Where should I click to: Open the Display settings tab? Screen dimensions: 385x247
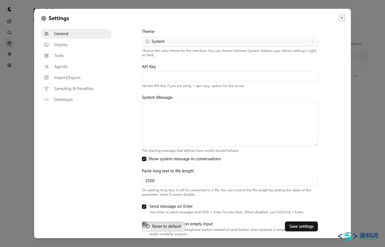[x=76, y=45]
